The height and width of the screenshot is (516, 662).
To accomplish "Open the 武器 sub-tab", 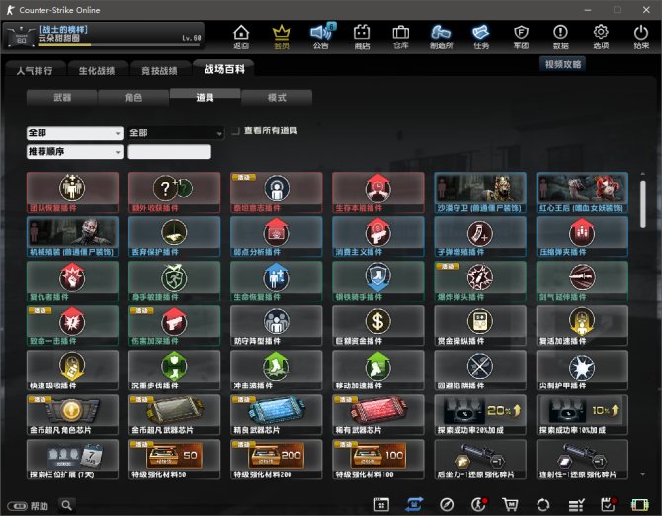I will click(x=62, y=98).
